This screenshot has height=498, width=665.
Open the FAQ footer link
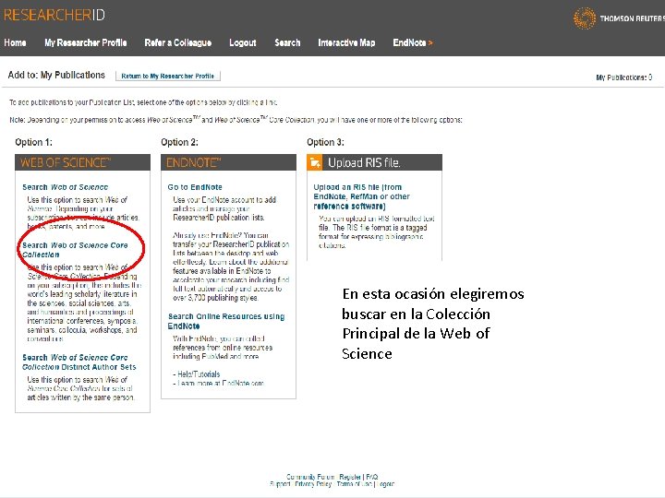(371, 477)
